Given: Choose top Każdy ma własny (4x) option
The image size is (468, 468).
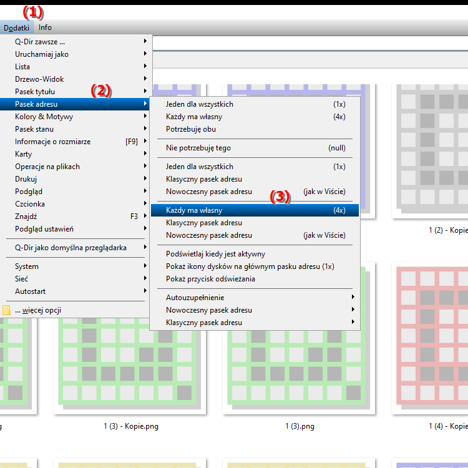Looking at the screenshot, I should (255, 117).
